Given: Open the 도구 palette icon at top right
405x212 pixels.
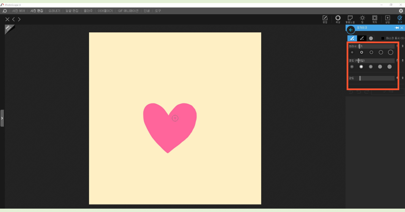Looking at the screenshot, I should [400, 19].
